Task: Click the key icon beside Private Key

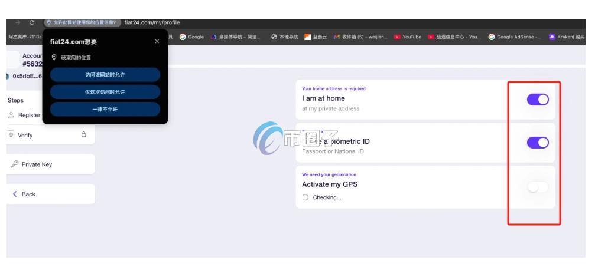Action: click(14, 164)
